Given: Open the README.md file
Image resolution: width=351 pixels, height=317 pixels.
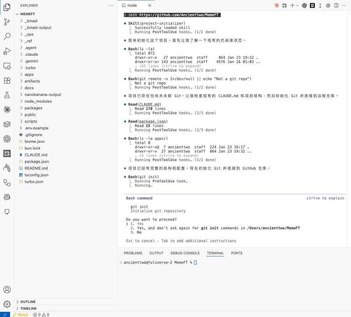Looking at the screenshot, I should [66, 168].
